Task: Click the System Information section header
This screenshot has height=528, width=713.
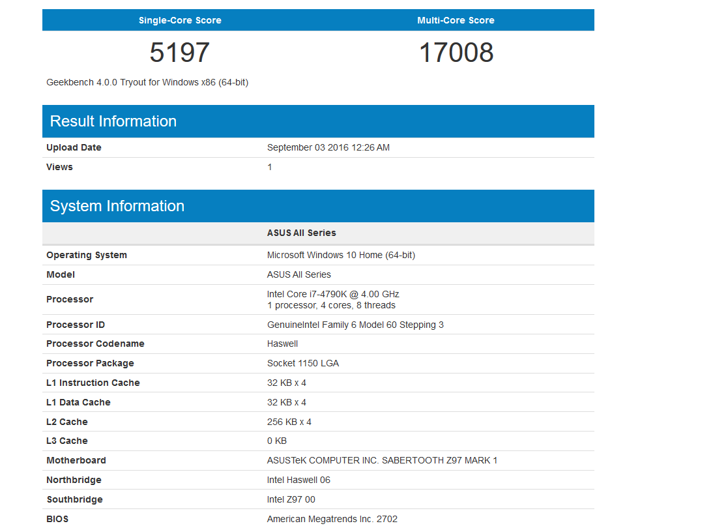Action: [318, 205]
